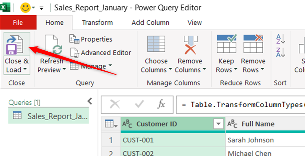Expand the Manage dropdown
The width and height of the screenshot is (305, 156).
pos(110,65)
